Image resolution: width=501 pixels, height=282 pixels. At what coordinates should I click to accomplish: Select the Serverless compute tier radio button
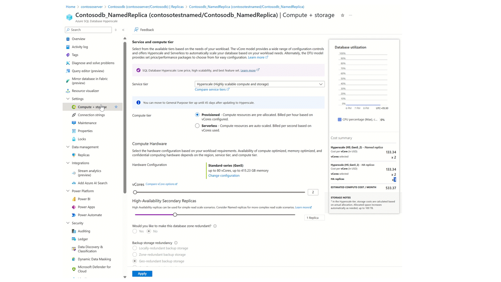(x=197, y=126)
